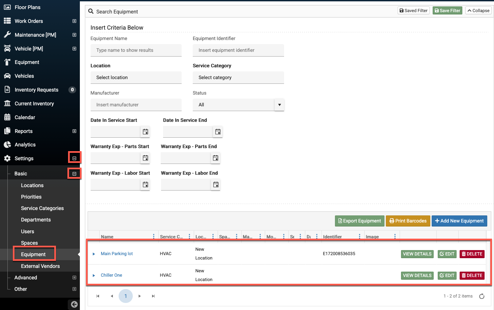
Task: Open calendar picker for Date In Service Start
Action: coord(145,132)
